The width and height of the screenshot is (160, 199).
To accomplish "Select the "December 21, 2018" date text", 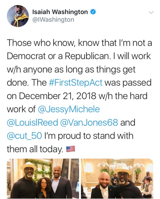I will [x=58, y=96].
